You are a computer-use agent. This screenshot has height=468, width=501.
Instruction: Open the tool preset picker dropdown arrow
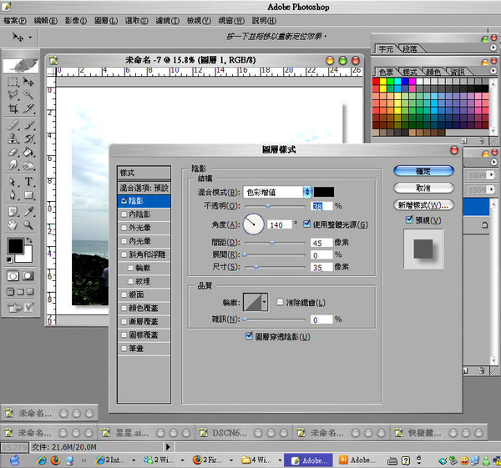point(31,38)
